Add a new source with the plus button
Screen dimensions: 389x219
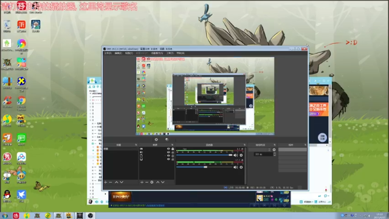pyautogui.click(x=142, y=182)
